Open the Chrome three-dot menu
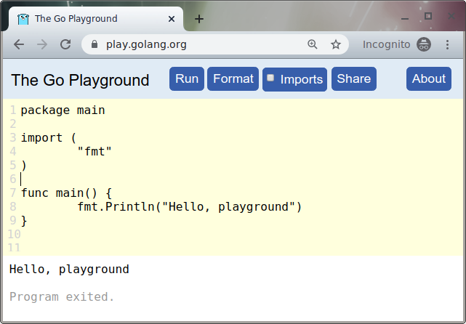Viewport: 466px width, 324px height. click(447, 44)
